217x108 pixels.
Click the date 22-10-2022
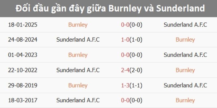click(x=23, y=70)
